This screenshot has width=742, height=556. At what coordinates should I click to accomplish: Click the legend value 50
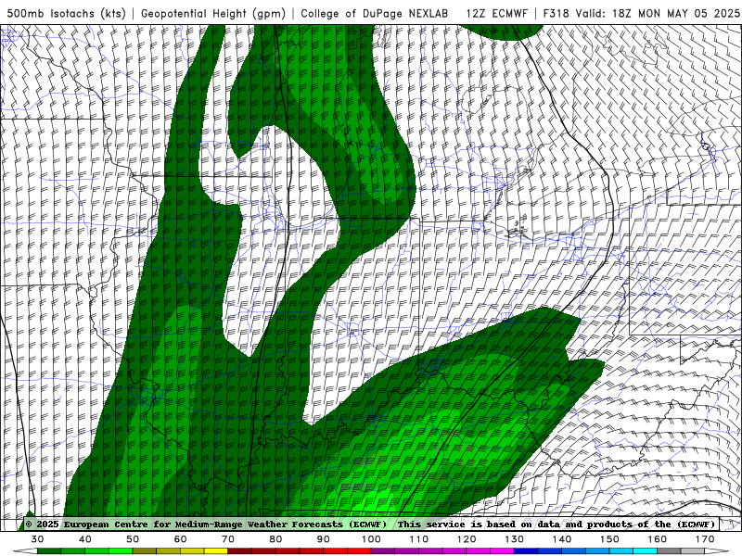click(133, 539)
